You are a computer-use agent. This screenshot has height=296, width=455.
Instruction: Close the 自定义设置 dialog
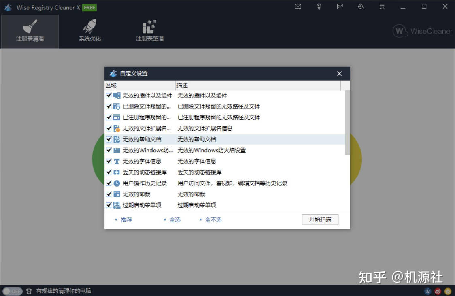click(339, 73)
